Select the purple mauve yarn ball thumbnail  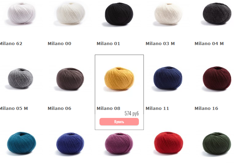click(119, 143)
